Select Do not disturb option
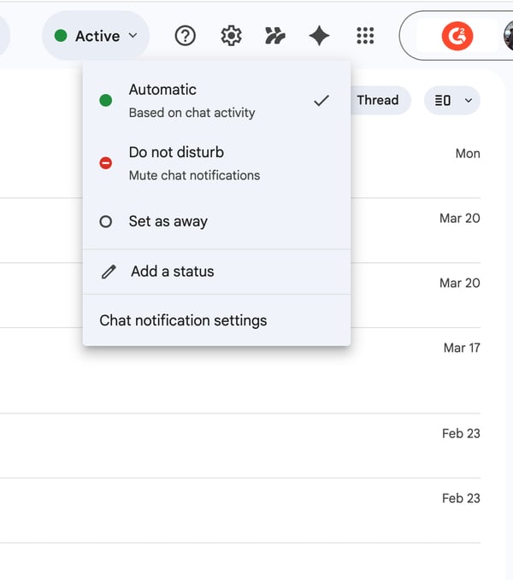Screen dimensions: 513x580 tap(216, 163)
